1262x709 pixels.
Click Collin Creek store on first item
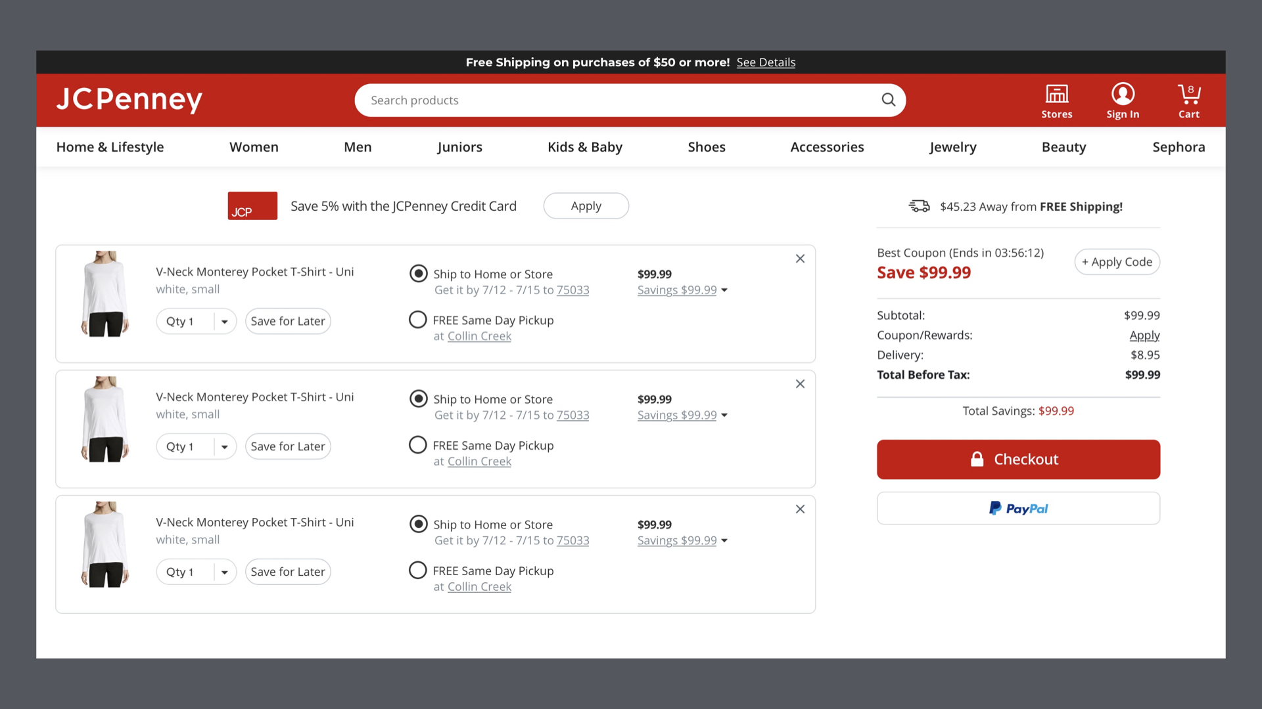[x=479, y=336]
